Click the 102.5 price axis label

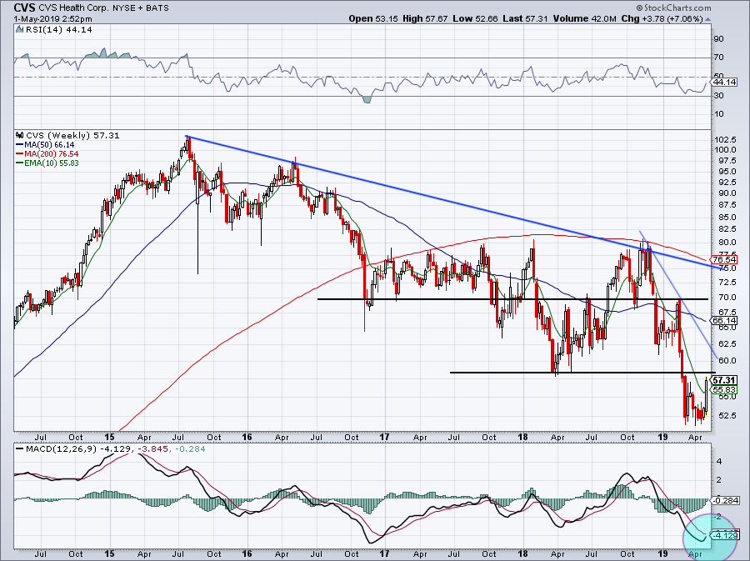coord(726,140)
